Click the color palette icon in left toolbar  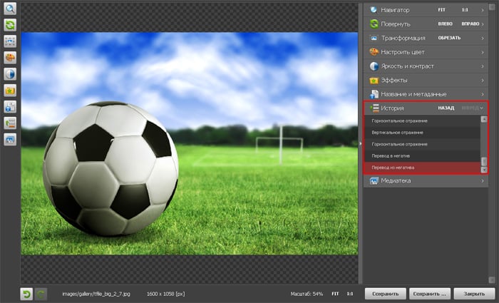coord(11,58)
